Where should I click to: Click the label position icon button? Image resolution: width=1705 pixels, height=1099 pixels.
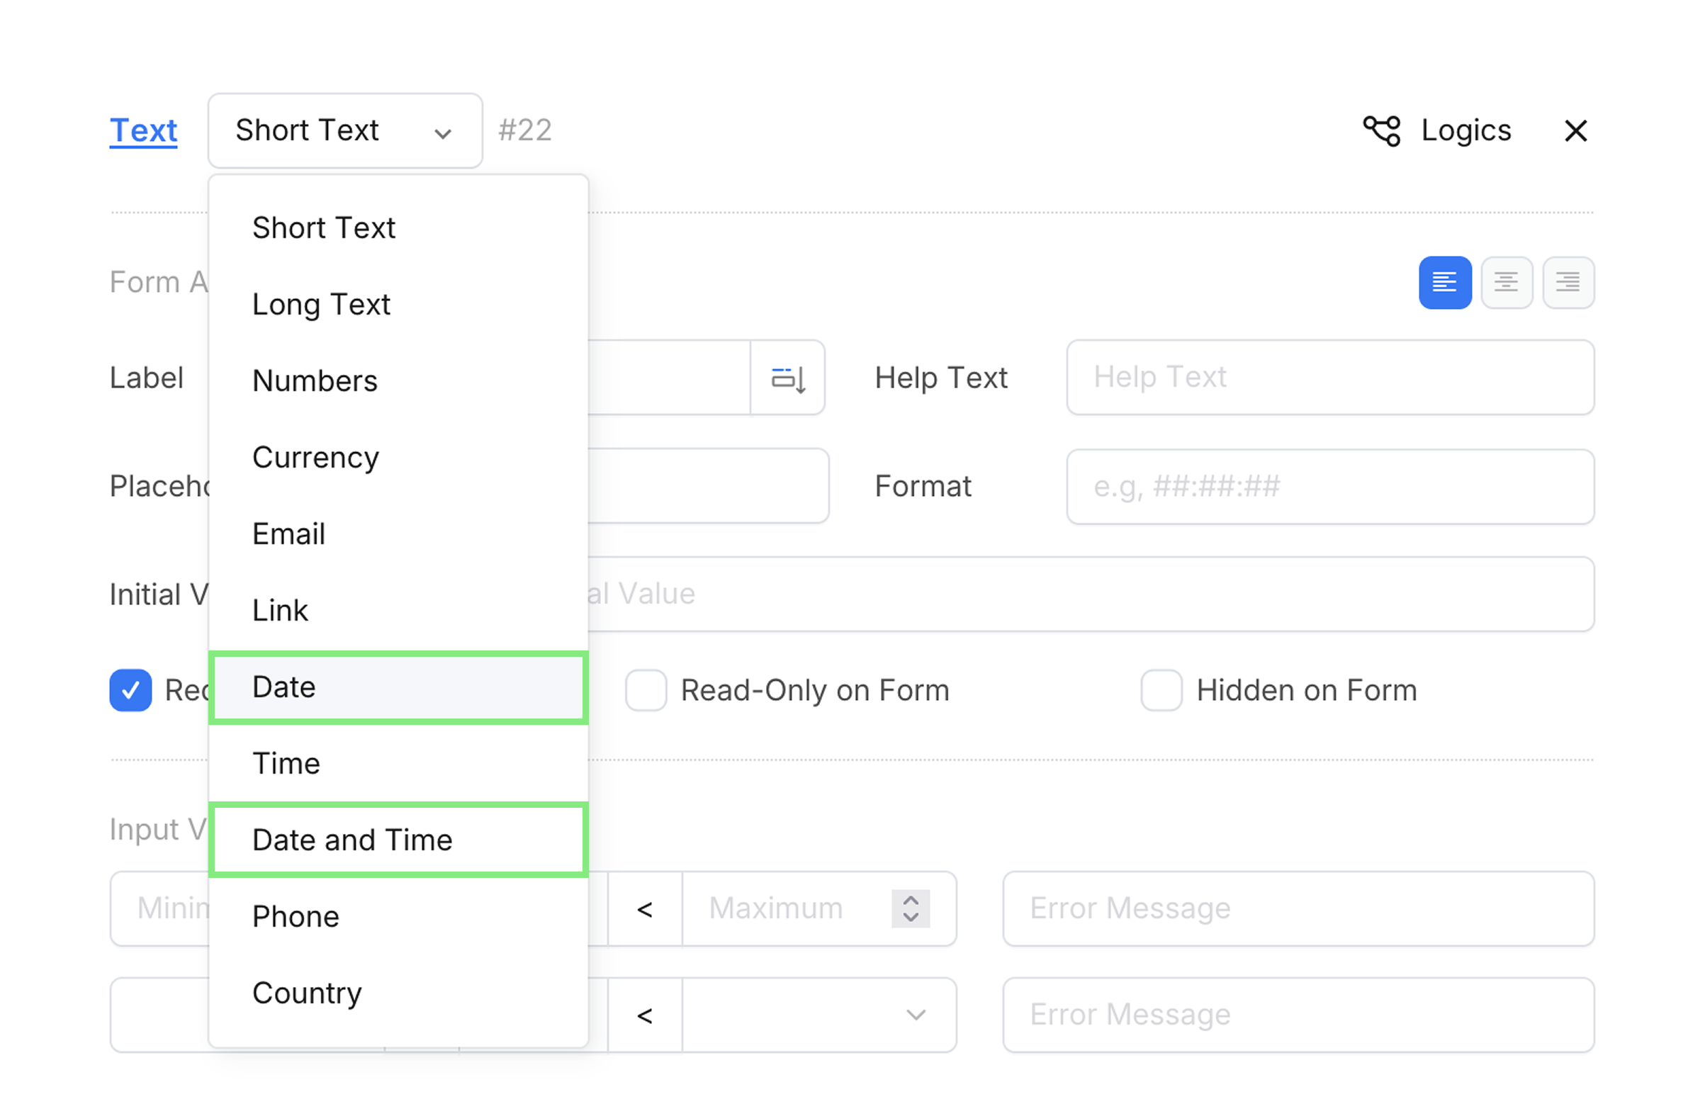788,378
